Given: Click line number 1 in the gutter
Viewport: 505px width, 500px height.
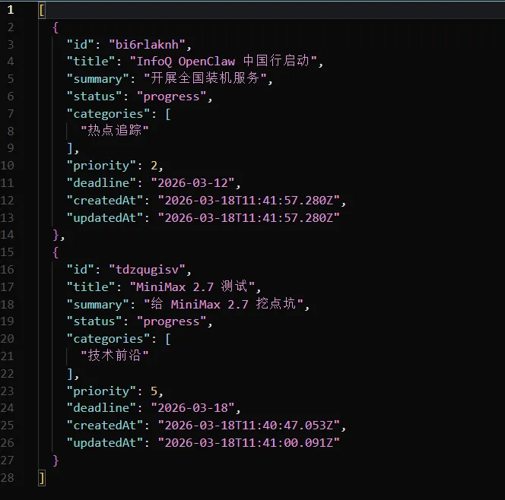Looking at the screenshot, I should point(11,10).
